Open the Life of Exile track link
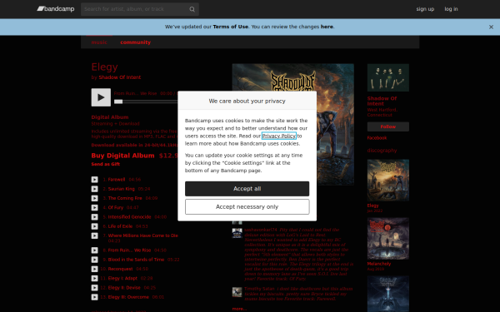The width and height of the screenshot is (500, 312). (x=120, y=226)
